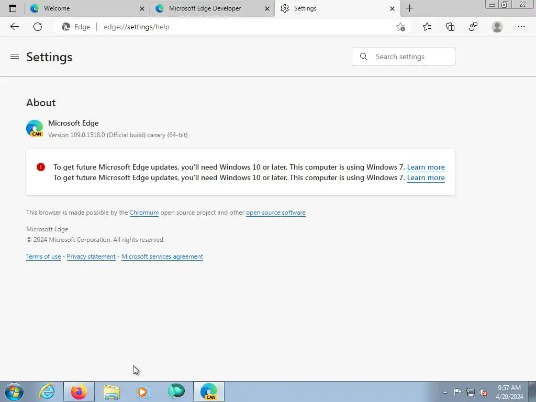Click the Edge site identity icon

pos(66,27)
